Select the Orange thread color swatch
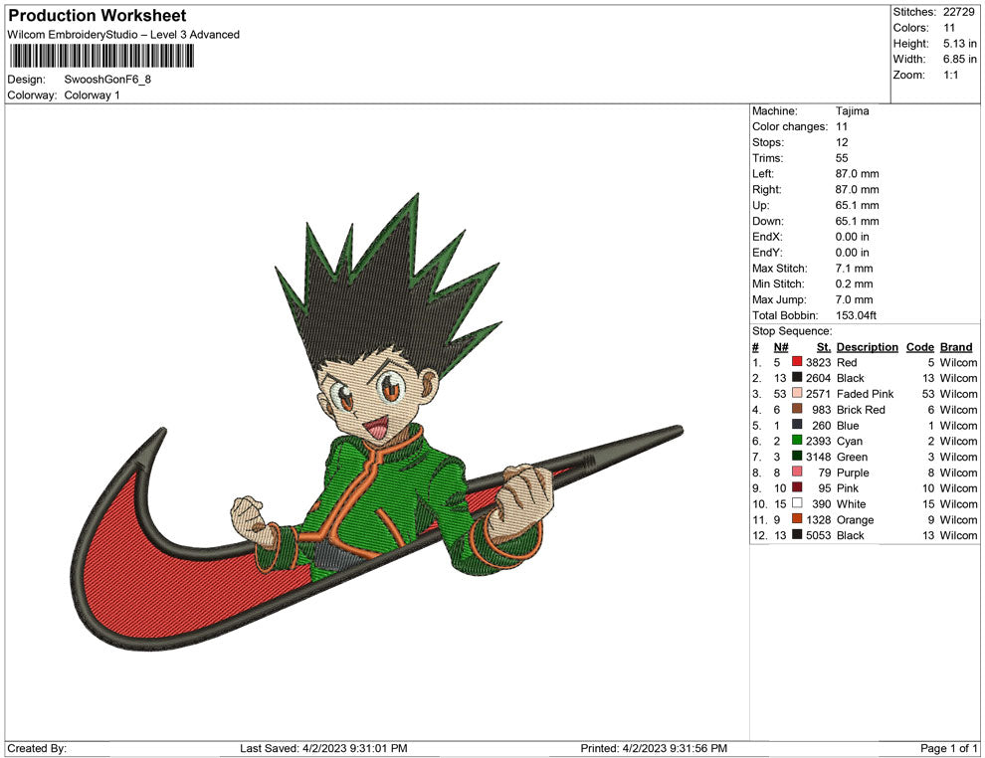Screen dimensions: 985x758 pyautogui.click(x=797, y=518)
